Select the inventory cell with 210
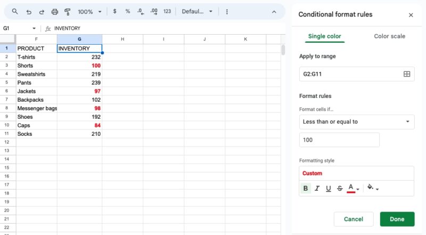The height and width of the screenshot is (235, 426). click(79, 134)
